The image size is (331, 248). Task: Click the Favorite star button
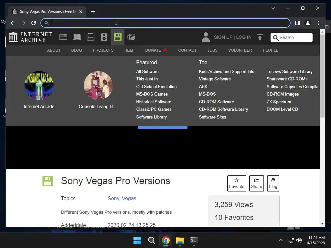click(237, 183)
